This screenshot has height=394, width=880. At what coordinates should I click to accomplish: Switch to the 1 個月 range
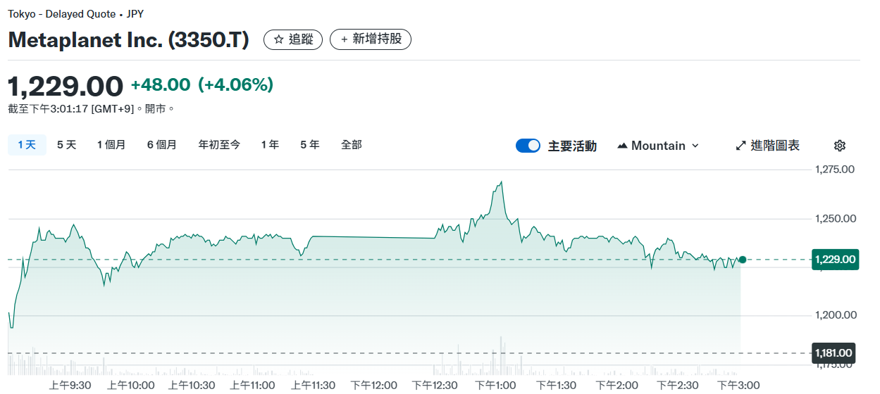(111, 145)
